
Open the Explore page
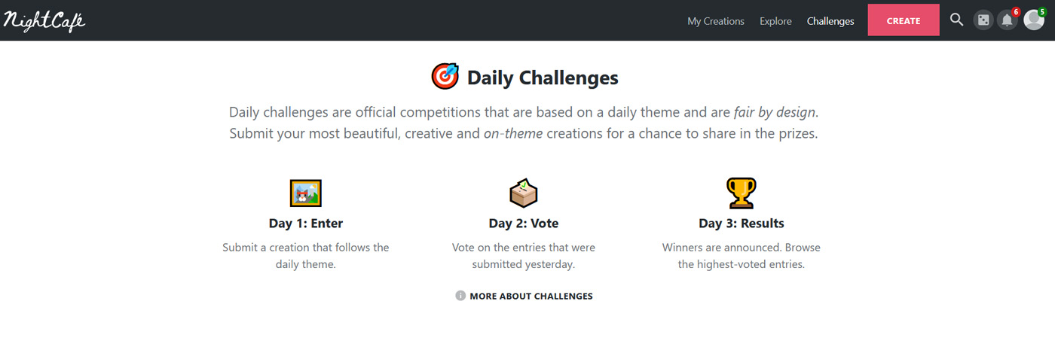[x=775, y=21]
